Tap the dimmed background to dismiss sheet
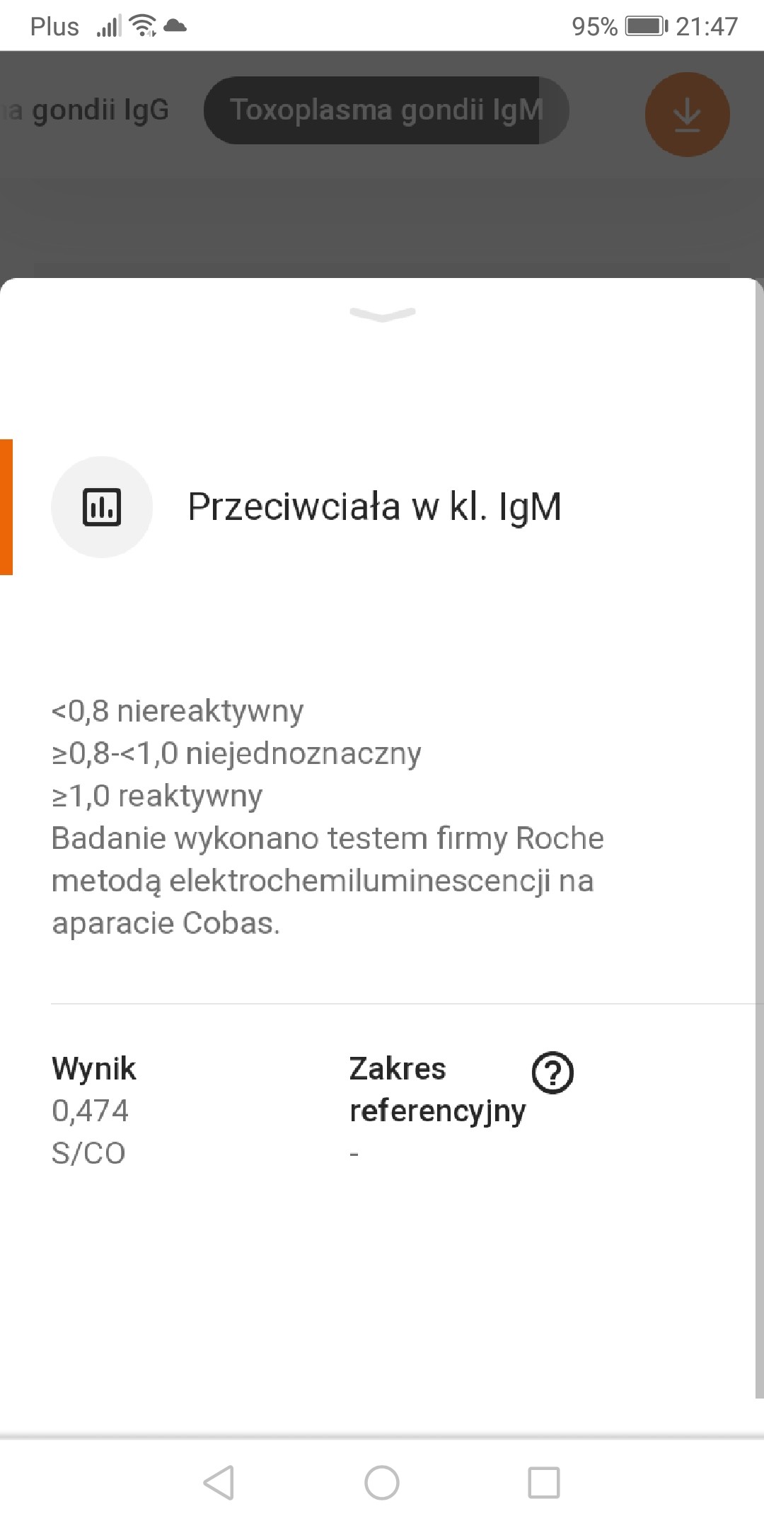764x1528 pixels. 382,212
